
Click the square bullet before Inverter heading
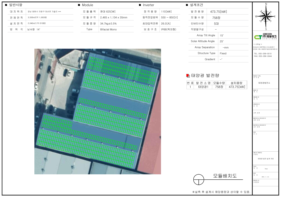pyautogui.click(x=140, y=5)
